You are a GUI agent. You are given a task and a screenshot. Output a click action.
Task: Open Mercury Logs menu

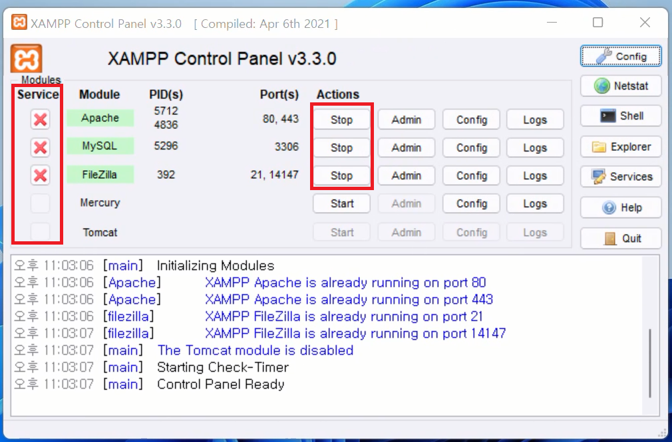pos(535,203)
